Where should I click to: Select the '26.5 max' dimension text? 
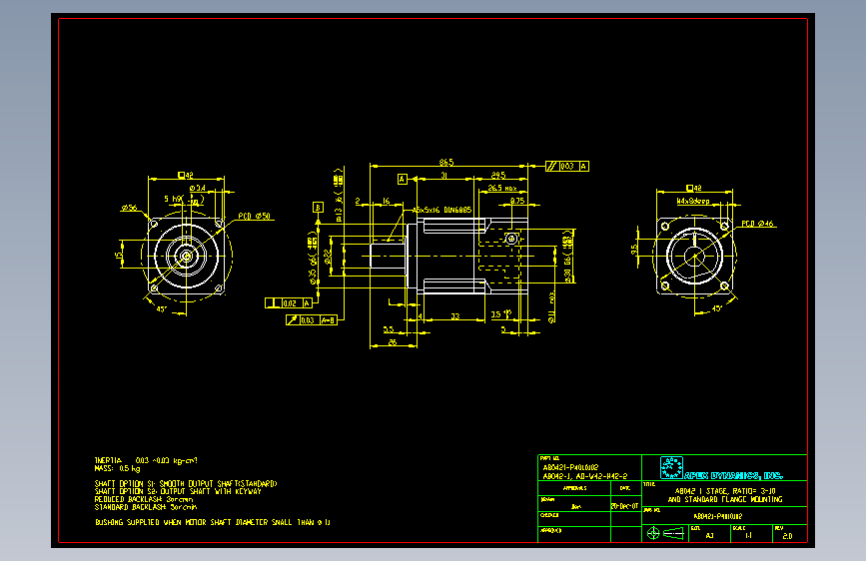tap(502, 189)
